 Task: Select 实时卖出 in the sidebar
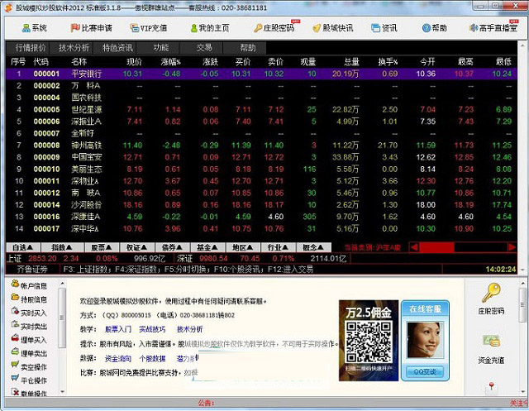(x=29, y=326)
